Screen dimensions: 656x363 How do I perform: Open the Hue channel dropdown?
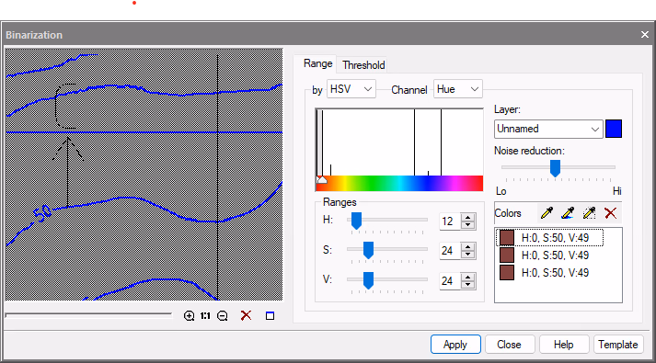457,89
